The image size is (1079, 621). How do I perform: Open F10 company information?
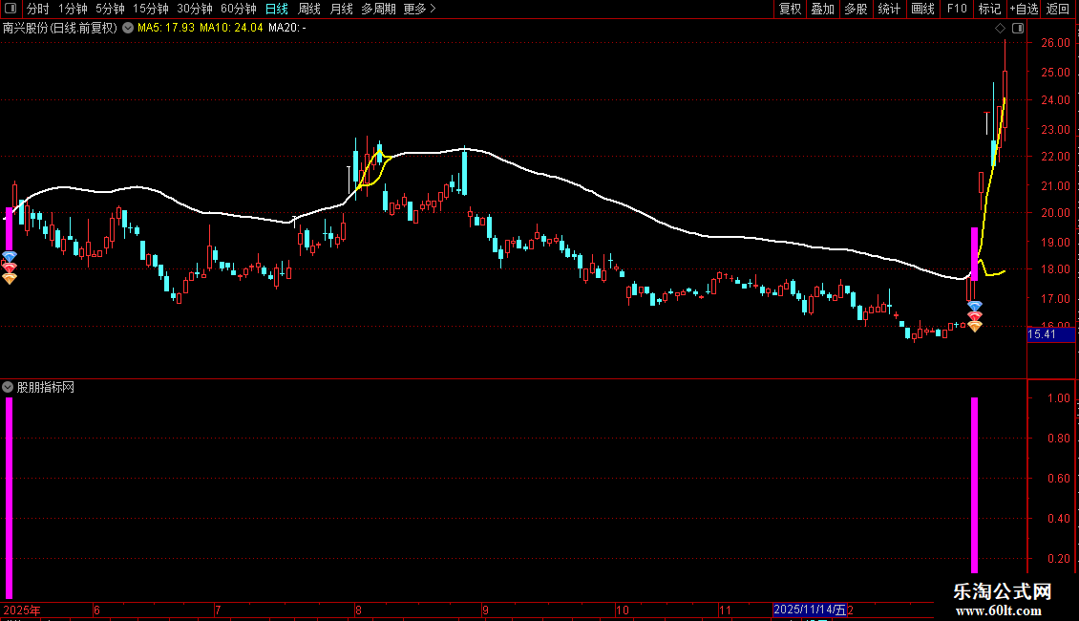click(957, 9)
